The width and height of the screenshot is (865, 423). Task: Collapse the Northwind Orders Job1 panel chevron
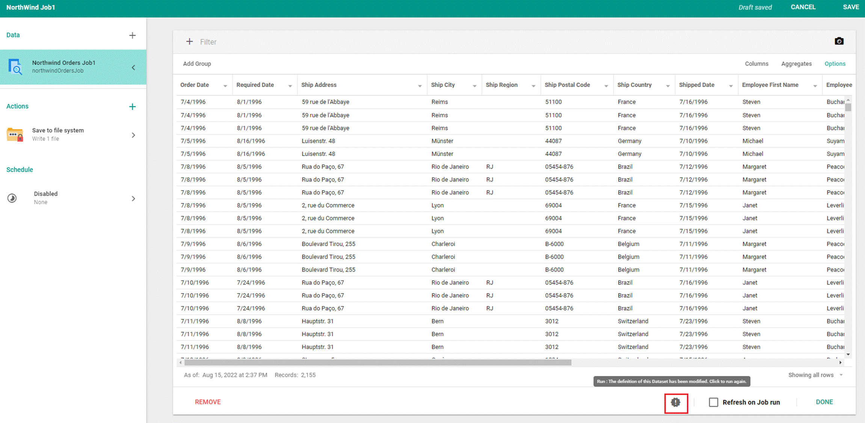coord(133,68)
